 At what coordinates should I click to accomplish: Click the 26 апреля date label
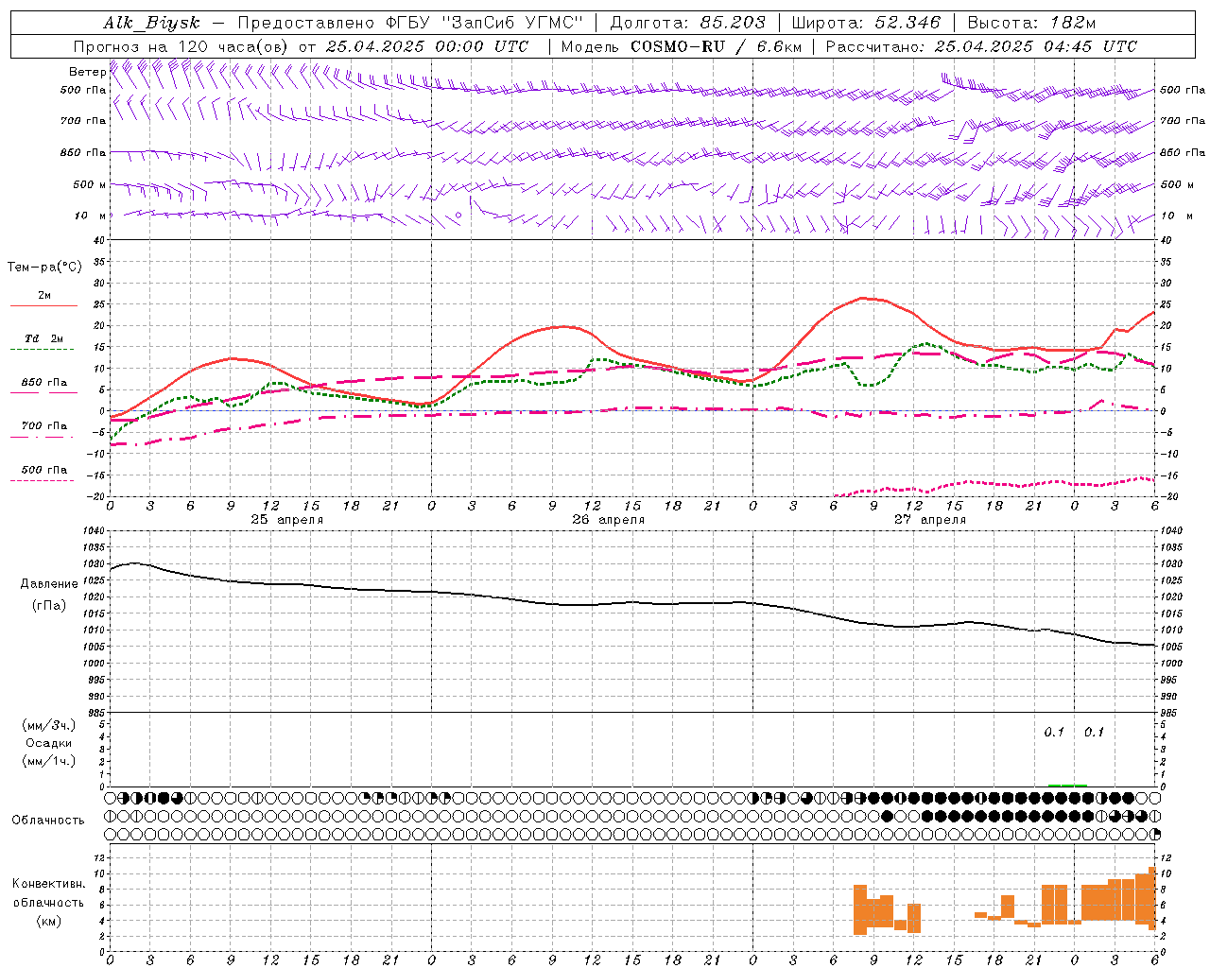[608, 519]
